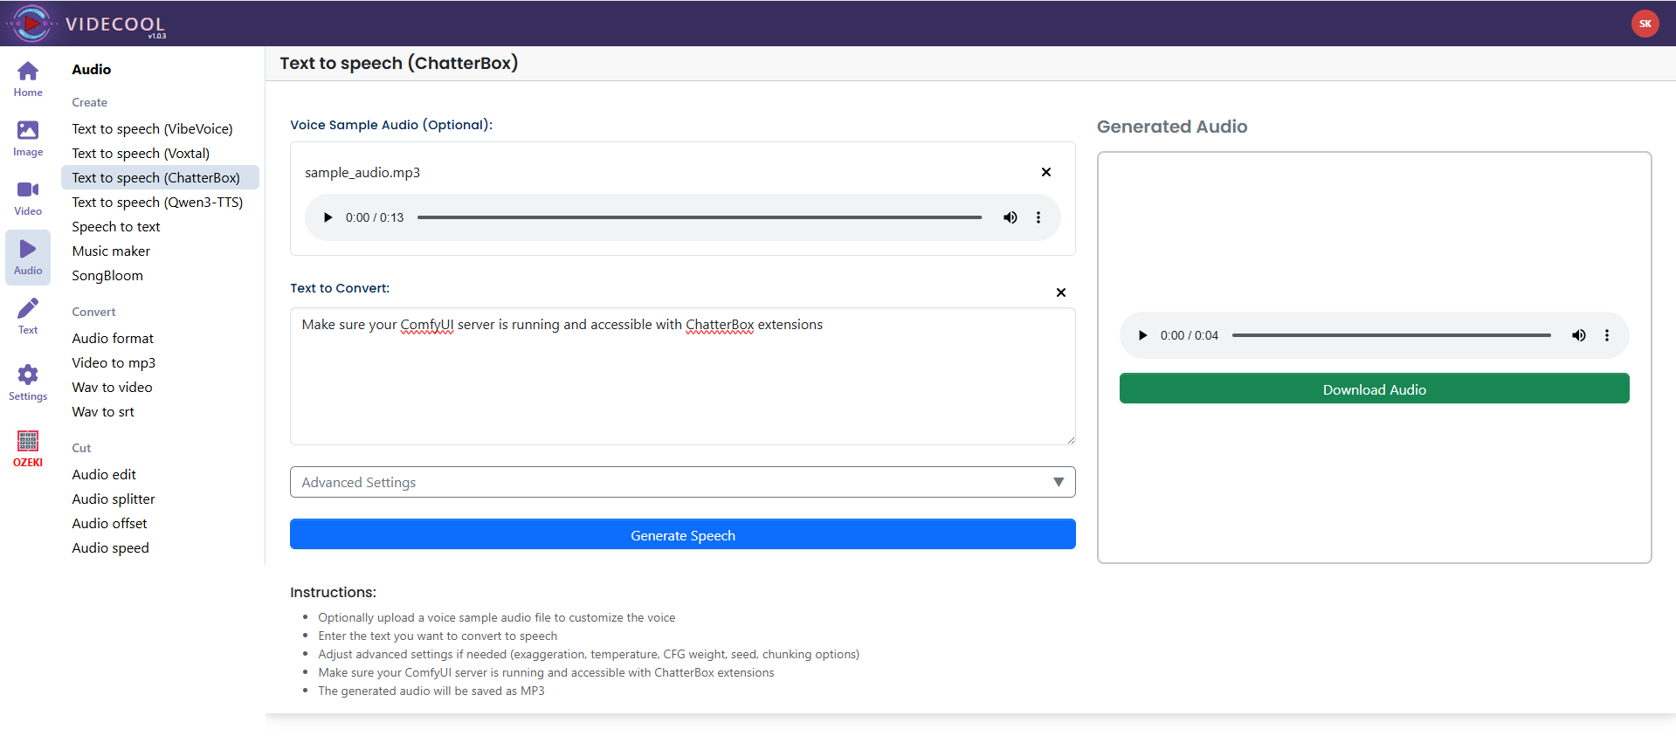
Task: Open Video to mp3 converter
Action: click(x=114, y=363)
